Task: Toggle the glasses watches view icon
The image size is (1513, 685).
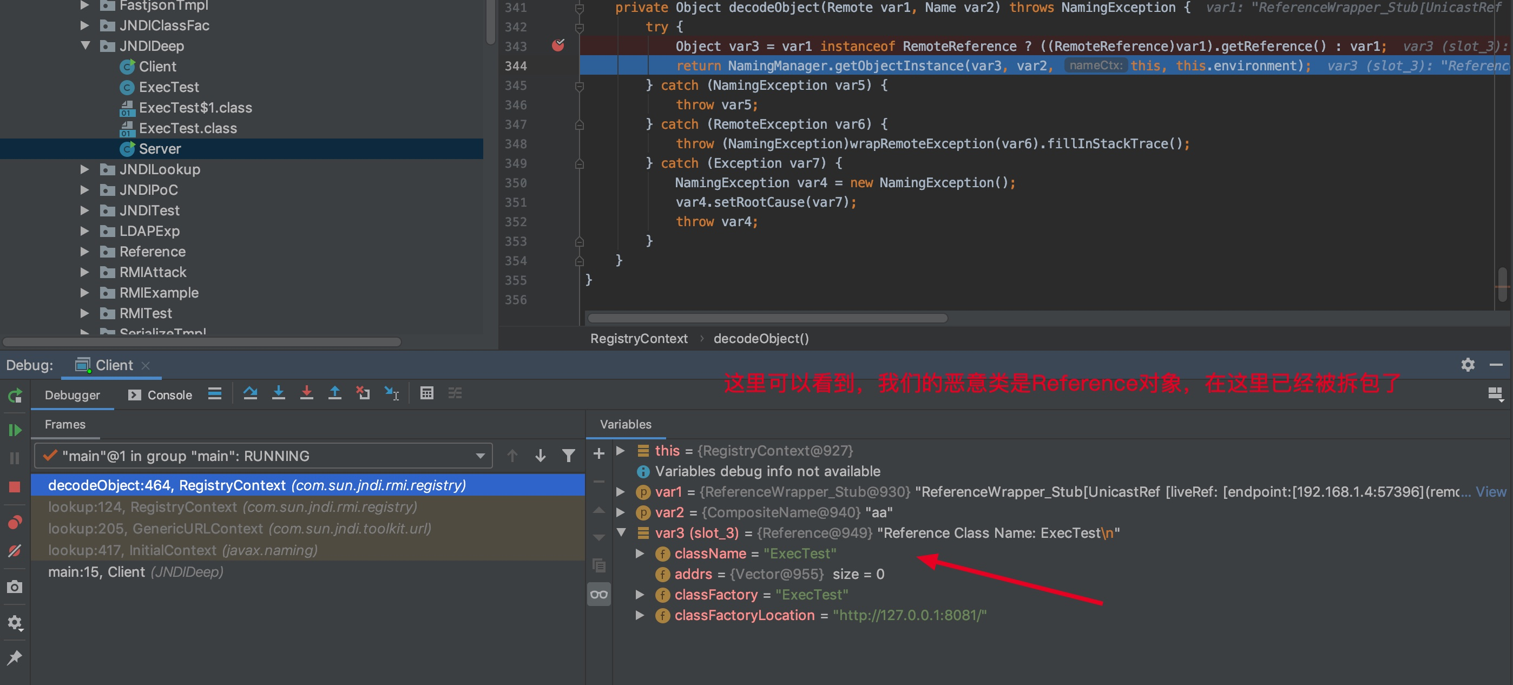Action: click(598, 595)
